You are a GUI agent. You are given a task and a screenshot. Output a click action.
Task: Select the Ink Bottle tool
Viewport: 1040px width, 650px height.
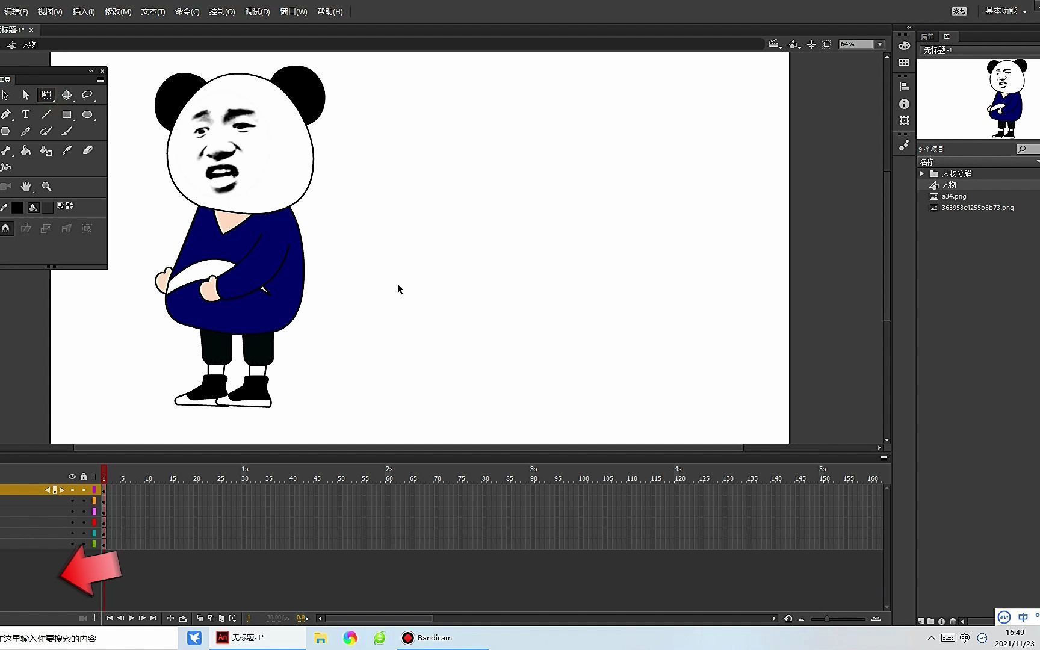point(46,150)
